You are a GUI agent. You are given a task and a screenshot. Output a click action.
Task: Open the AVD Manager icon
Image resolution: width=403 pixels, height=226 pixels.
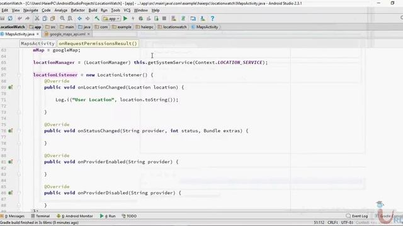tap(174, 18)
